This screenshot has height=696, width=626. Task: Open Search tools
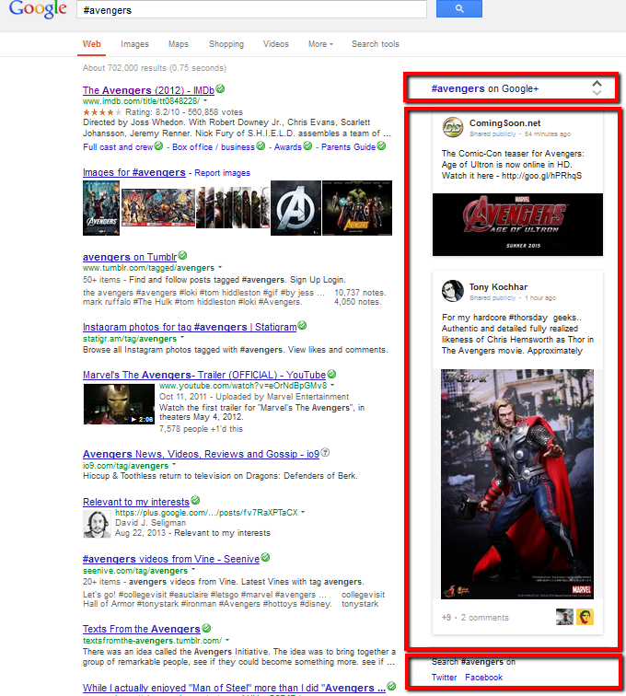pyautogui.click(x=376, y=44)
